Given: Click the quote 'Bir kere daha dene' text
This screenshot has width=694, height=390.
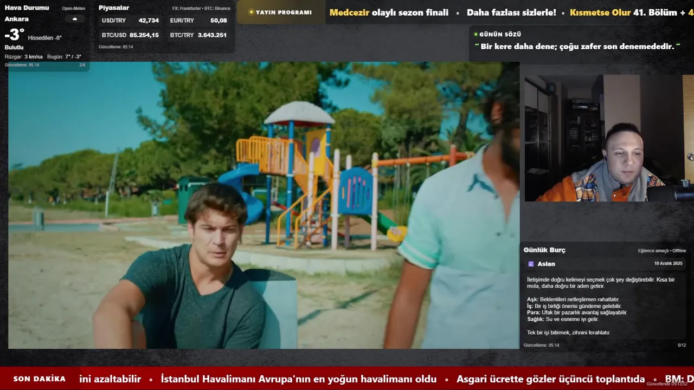Looking at the screenshot, I should tap(577, 47).
